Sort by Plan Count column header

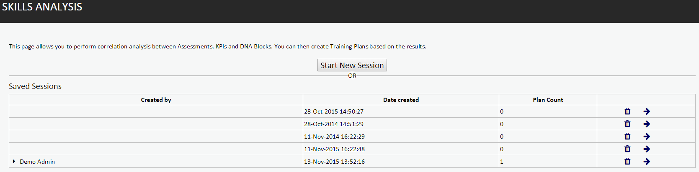548,100
